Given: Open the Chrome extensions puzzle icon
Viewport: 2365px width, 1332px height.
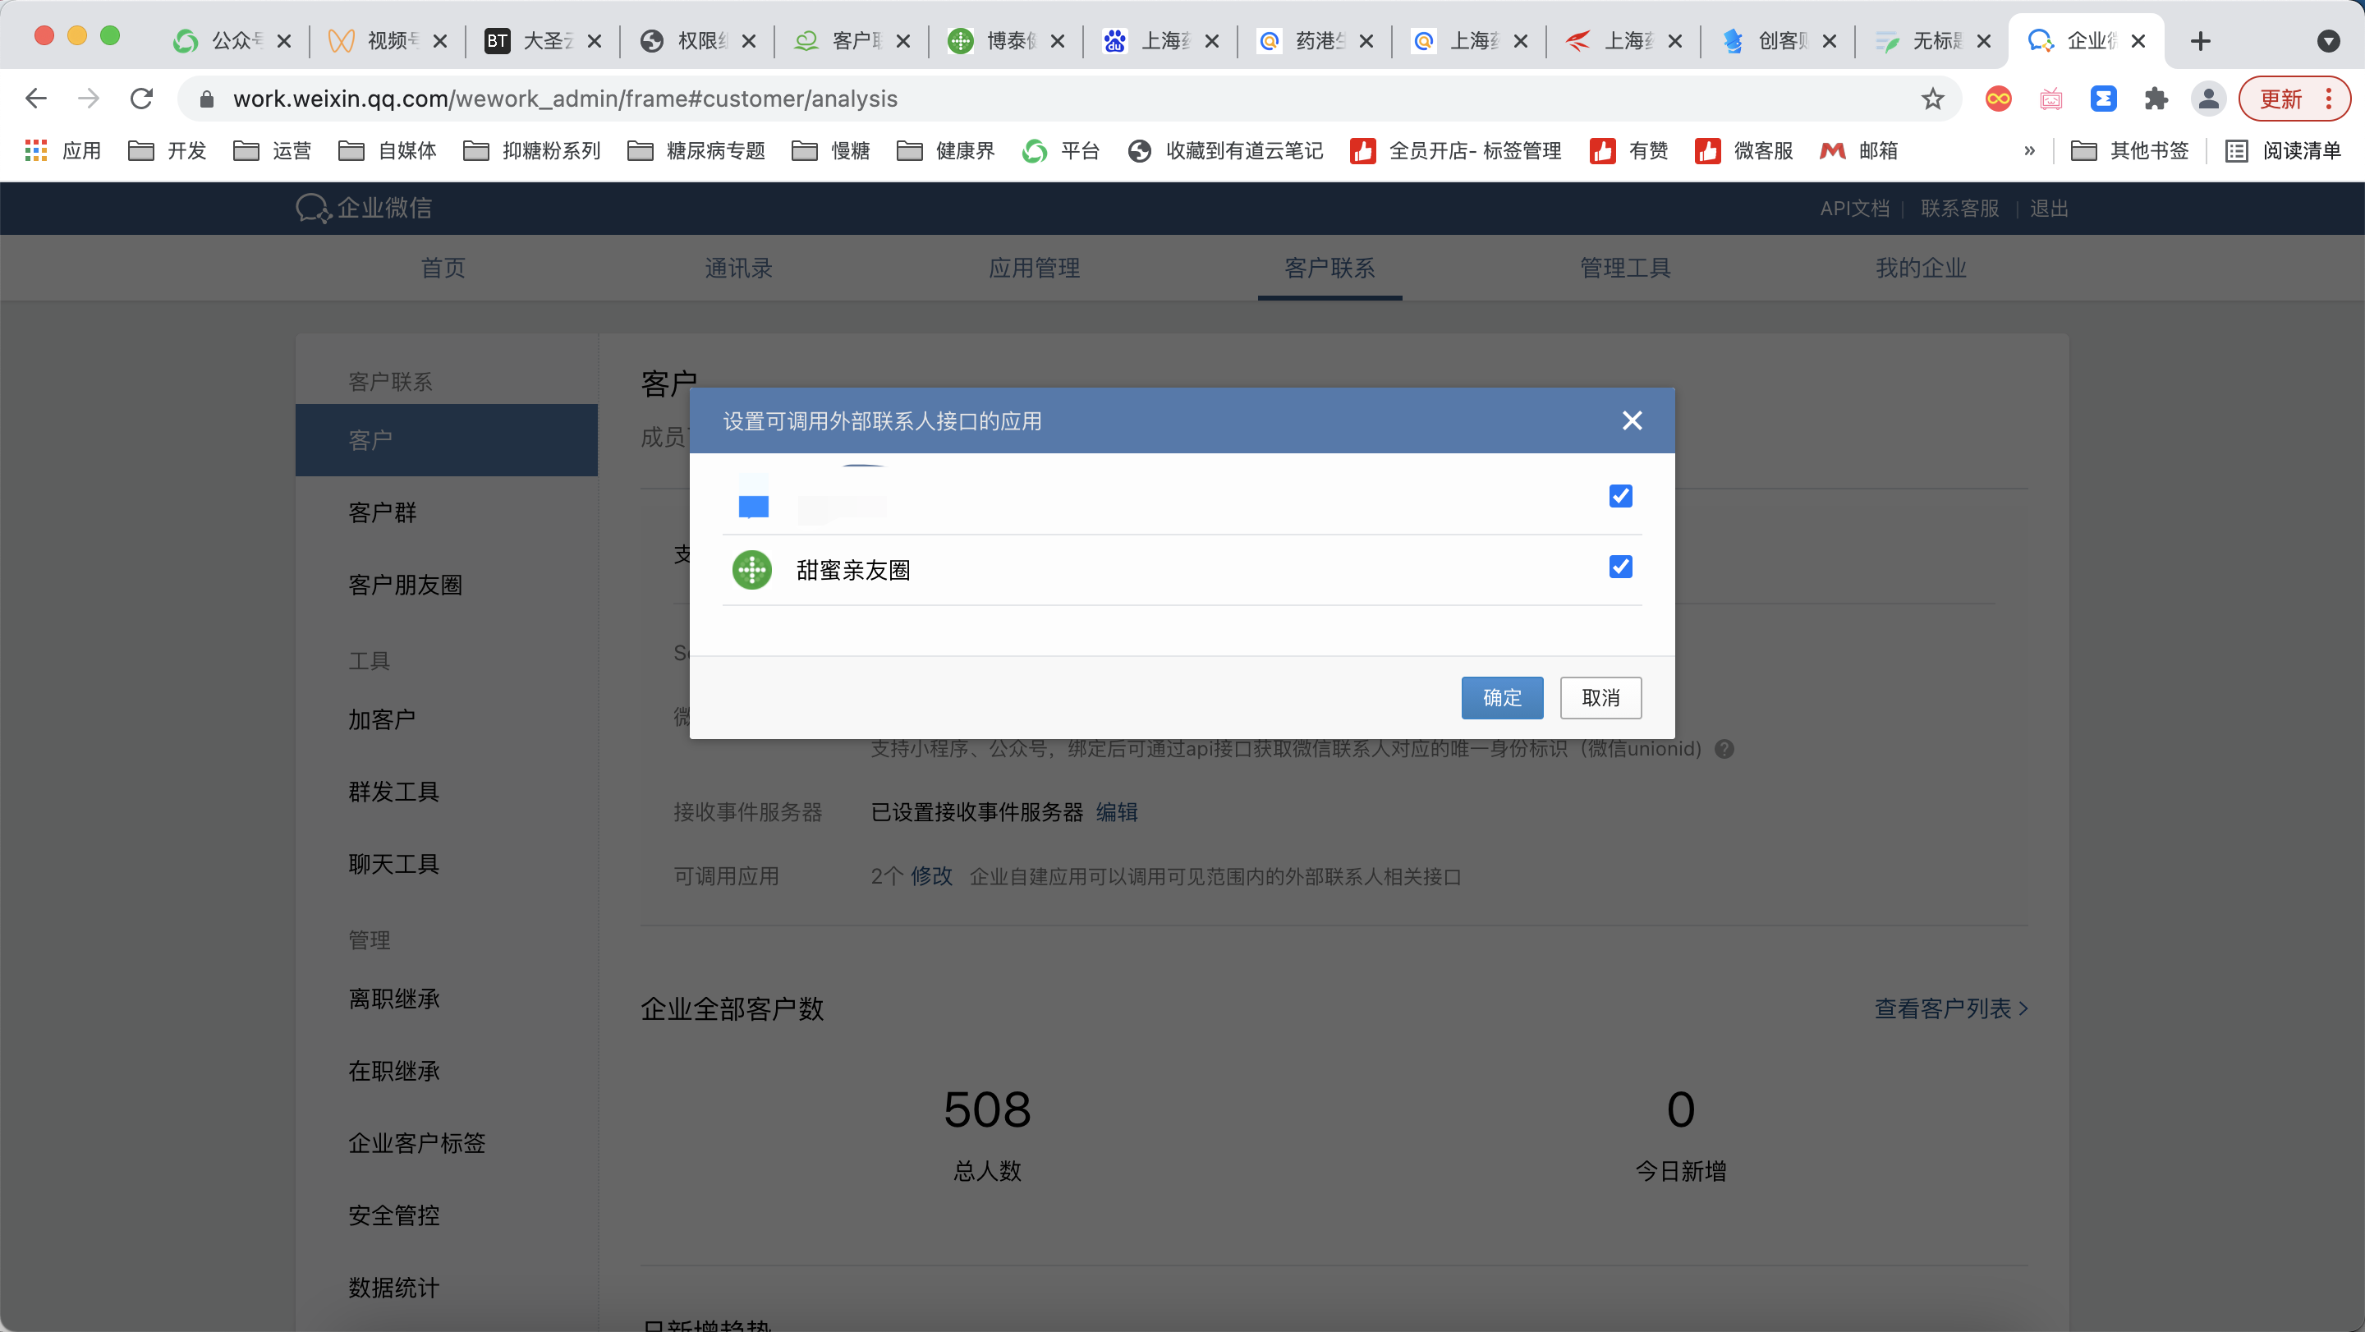Looking at the screenshot, I should 2156,99.
